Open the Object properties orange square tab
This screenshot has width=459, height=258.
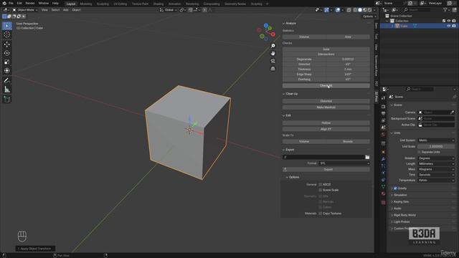point(383,152)
